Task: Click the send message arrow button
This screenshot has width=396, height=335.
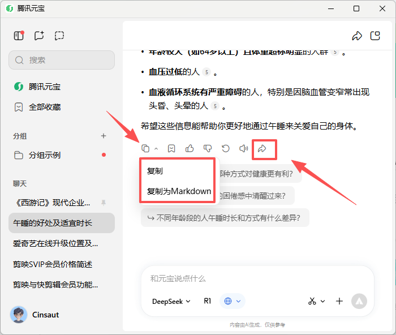Action: [359, 301]
